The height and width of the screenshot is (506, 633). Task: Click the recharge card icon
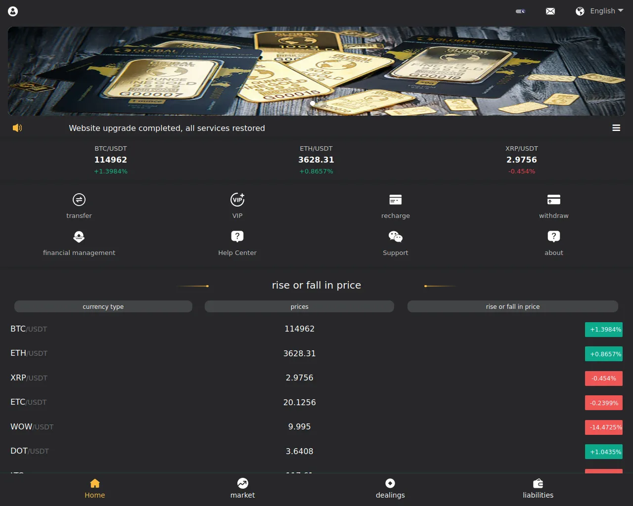(396, 200)
